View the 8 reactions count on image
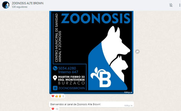181x111 pixels. [x=63, y=96]
